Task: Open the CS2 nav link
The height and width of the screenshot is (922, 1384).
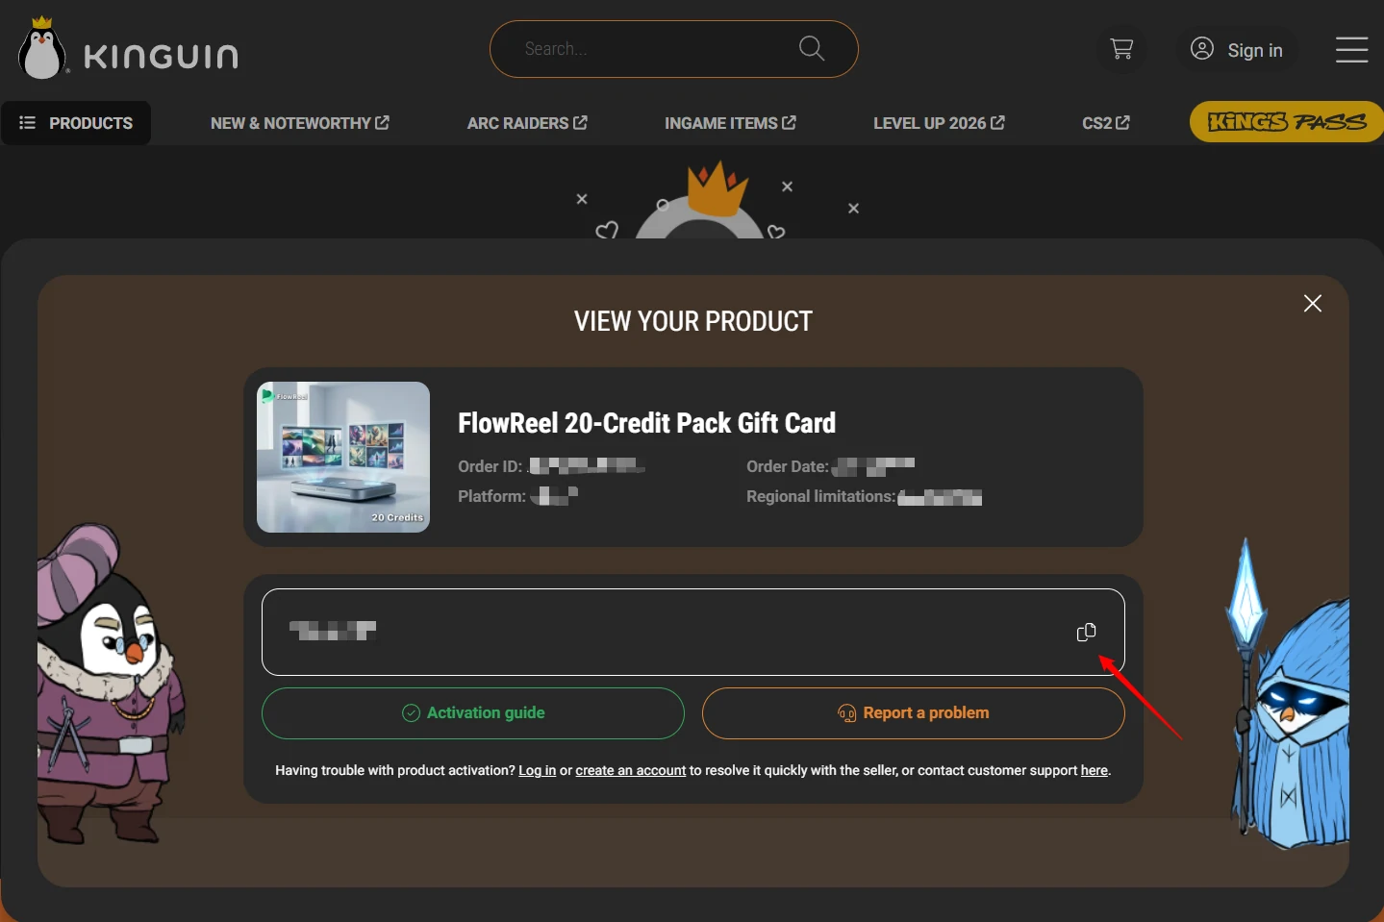Action: click(x=1106, y=123)
